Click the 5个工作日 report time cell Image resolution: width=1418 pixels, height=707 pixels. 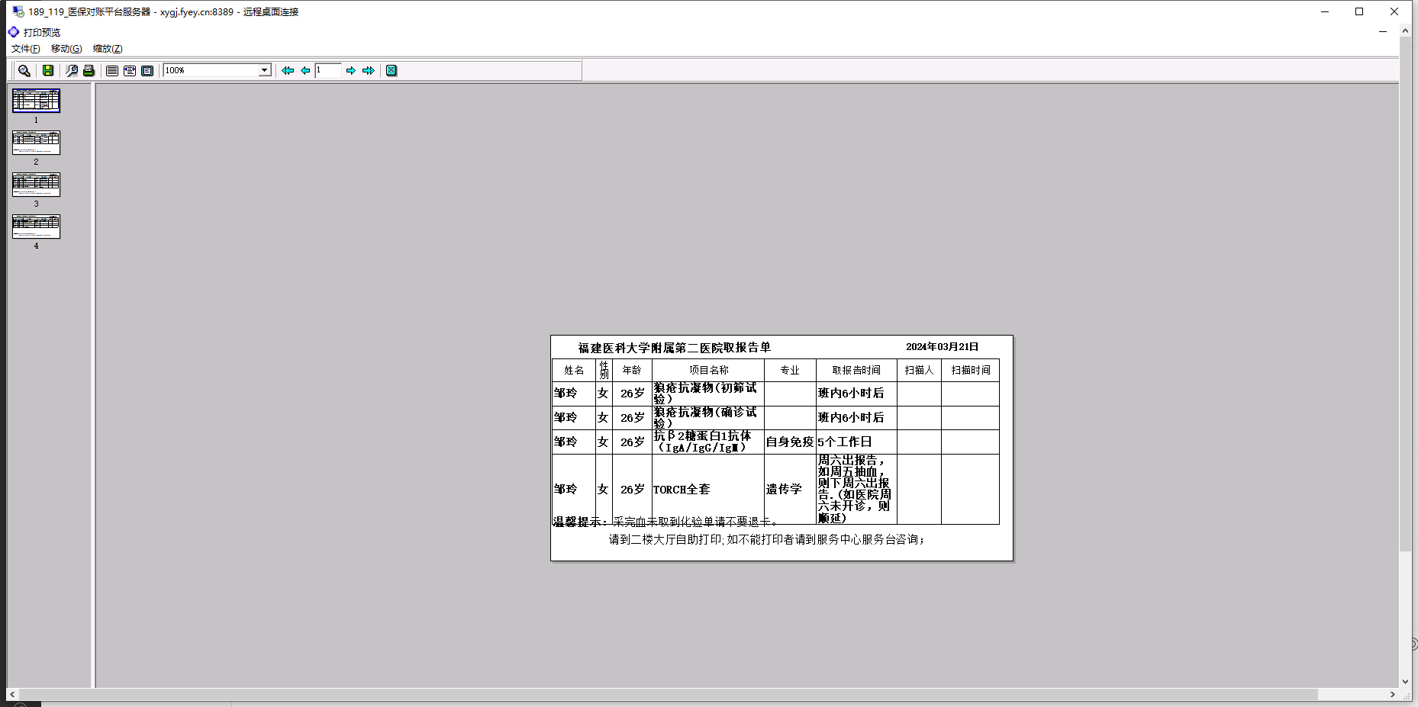pos(856,442)
